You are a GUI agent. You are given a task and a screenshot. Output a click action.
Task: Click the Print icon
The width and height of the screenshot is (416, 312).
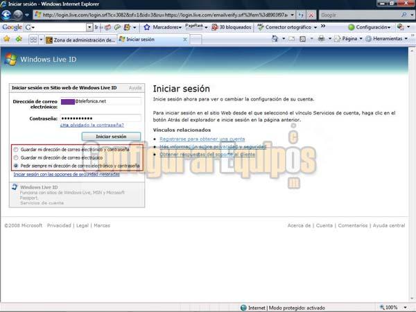321,39
